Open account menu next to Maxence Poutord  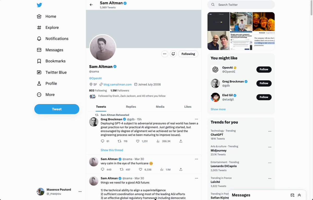(80, 192)
